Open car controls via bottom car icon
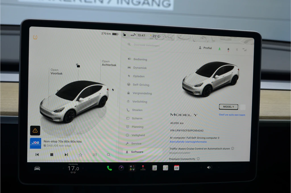The image size is (291, 193). pos(37,169)
